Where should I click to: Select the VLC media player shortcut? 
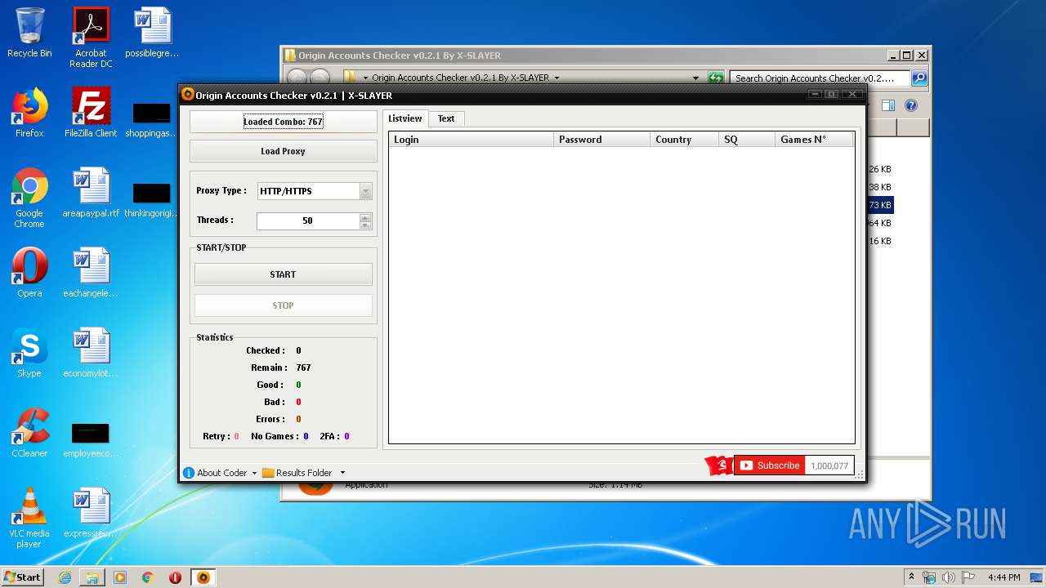29,519
